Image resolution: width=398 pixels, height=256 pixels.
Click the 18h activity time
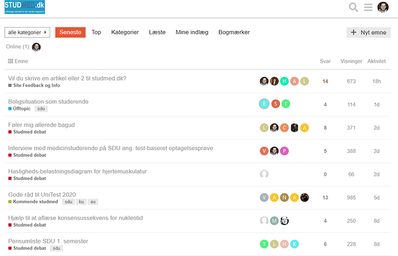(377, 81)
